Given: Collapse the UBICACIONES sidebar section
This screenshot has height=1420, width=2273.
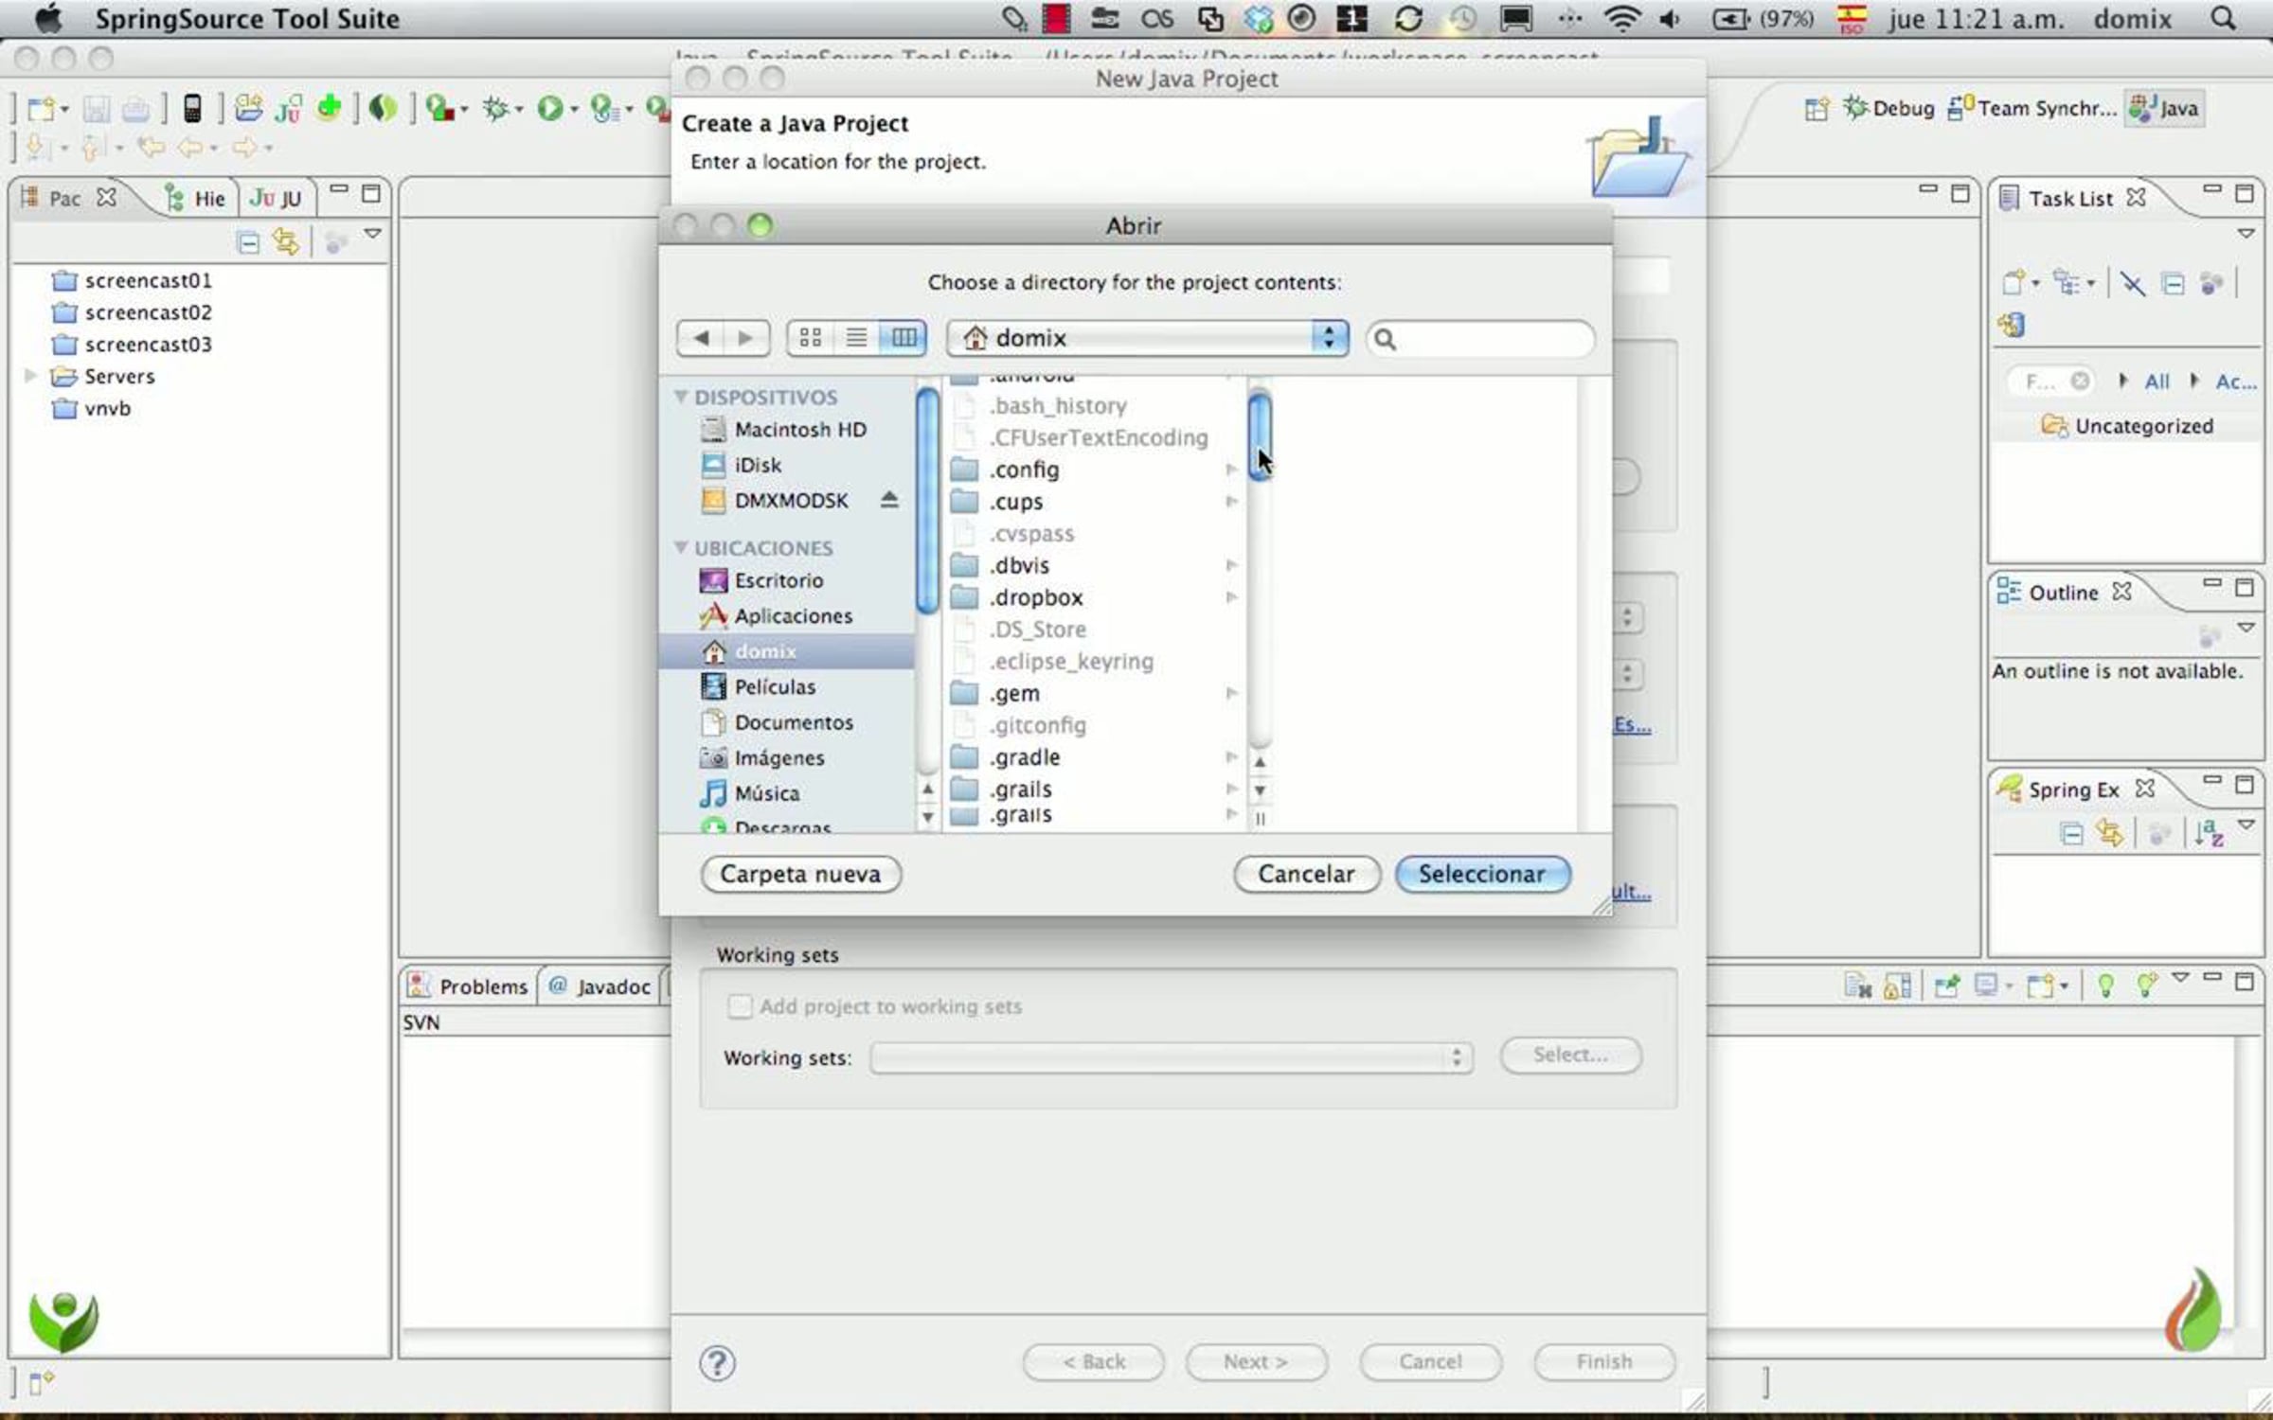Looking at the screenshot, I should pyautogui.click(x=681, y=547).
